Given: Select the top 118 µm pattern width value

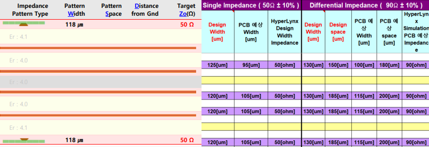Looking at the screenshot, I should click(x=74, y=25).
